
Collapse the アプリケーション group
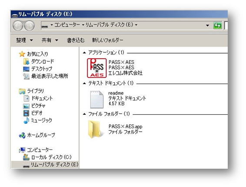click(84, 53)
